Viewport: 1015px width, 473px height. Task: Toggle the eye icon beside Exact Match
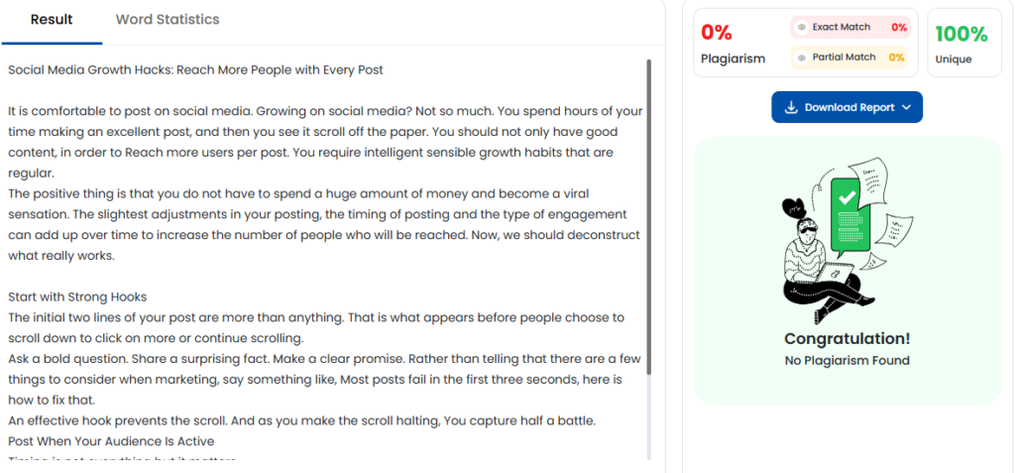pyautogui.click(x=802, y=28)
